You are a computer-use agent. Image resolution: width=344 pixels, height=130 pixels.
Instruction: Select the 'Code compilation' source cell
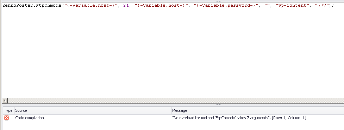(x=30, y=118)
